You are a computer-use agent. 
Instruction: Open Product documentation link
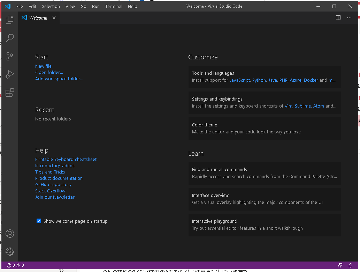59,178
